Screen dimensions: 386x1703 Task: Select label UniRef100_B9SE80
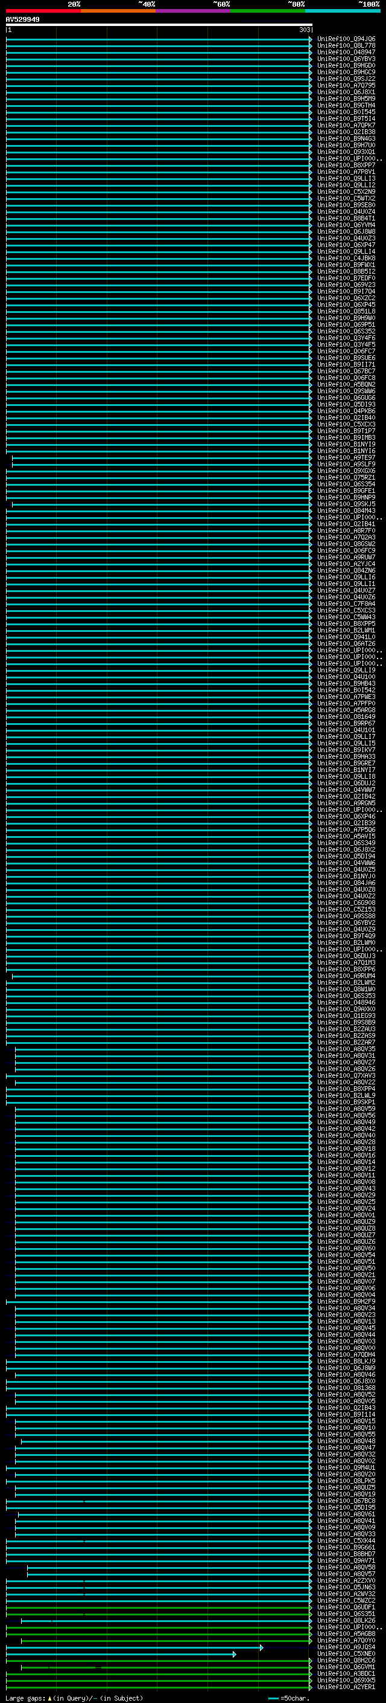[346, 205]
